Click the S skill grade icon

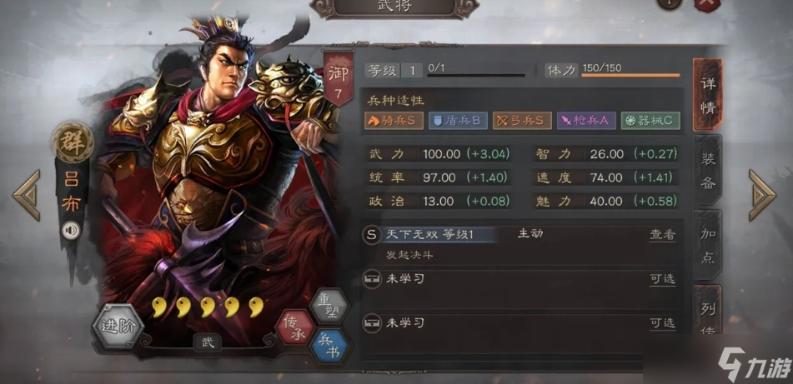pyautogui.click(x=372, y=235)
